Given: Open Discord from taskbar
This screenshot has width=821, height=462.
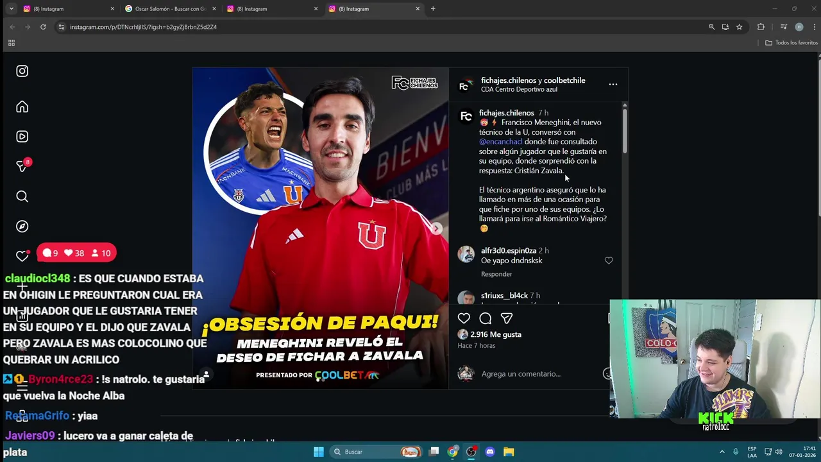Looking at the screenshot, I should tap(490, 452).
